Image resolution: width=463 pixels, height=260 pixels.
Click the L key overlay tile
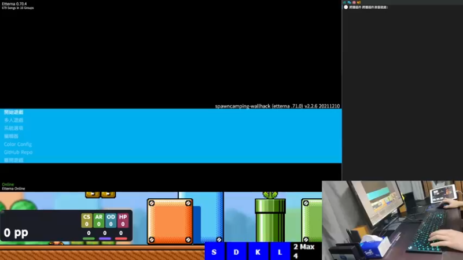pos(280,251)
